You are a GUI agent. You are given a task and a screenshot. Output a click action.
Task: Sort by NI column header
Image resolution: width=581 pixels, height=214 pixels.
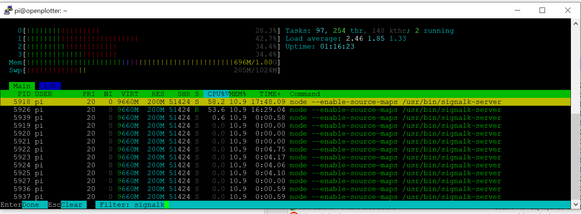point(108,94)
